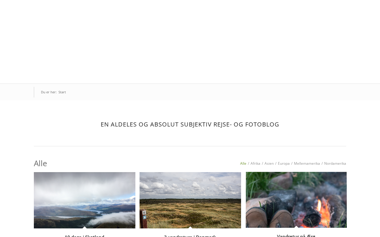The height and width of the screenshot is (237, 380).
Task: Click the large Alle section heading
Action: [40, 163]
